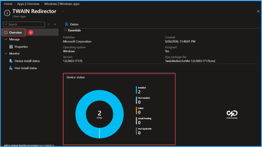Image resolution: width=262 pixels, height=147 pixels.
Task: Click the Assigned value Yes
Action: (167, 51)
